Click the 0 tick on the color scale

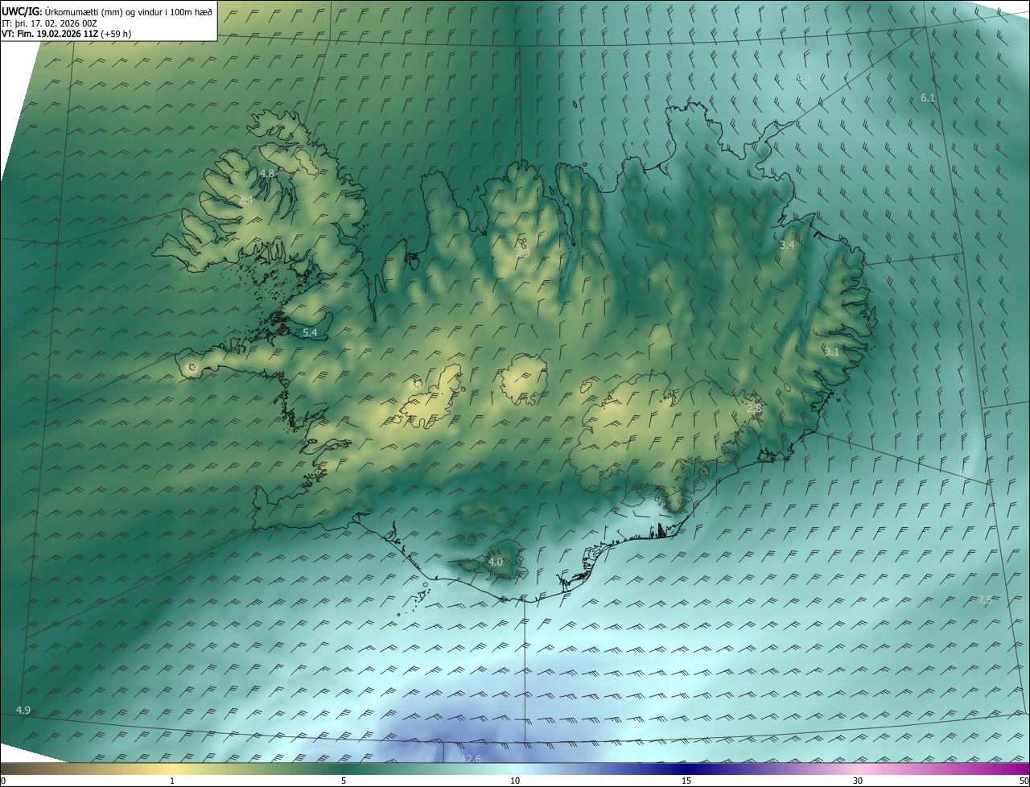pos(3,781)
